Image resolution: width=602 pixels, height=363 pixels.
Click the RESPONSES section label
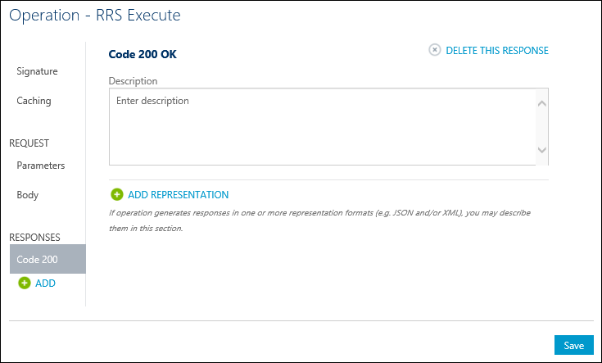[34, 237]
